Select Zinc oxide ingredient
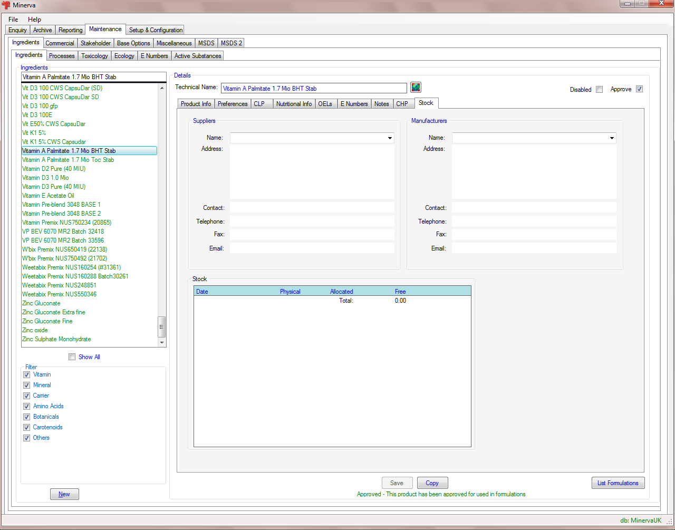Image resolution: width=675 pixels, height=530 pixels. tap(35, 330)
